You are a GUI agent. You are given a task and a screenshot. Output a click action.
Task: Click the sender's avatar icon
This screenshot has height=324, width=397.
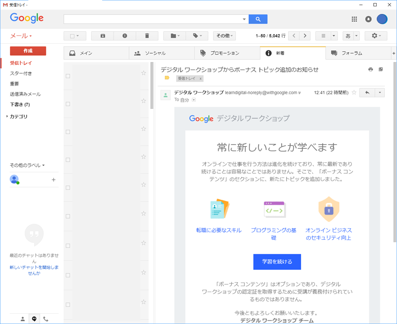point(166,95)
